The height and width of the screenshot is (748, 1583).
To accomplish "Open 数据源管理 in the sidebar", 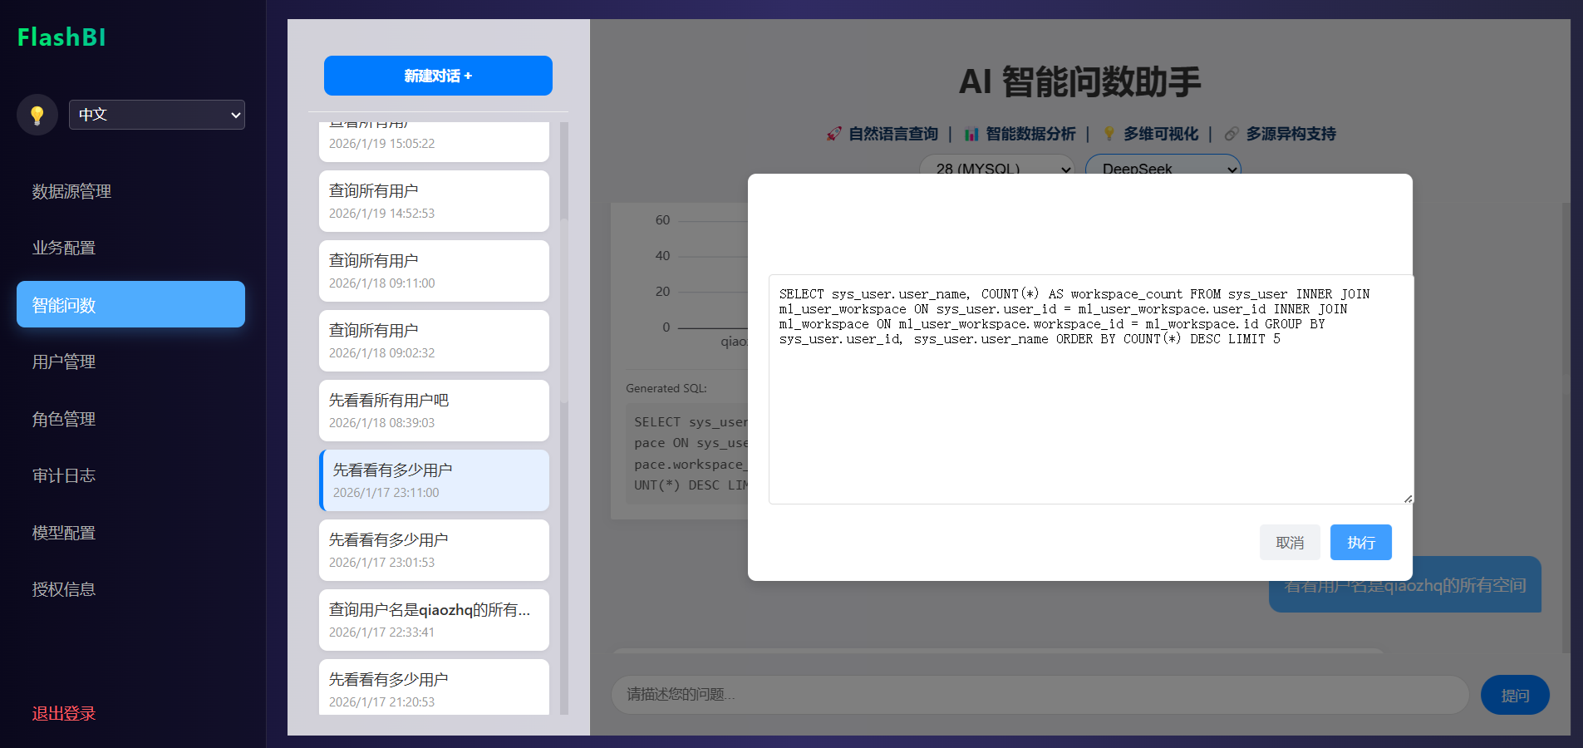I will click(71, 191).
